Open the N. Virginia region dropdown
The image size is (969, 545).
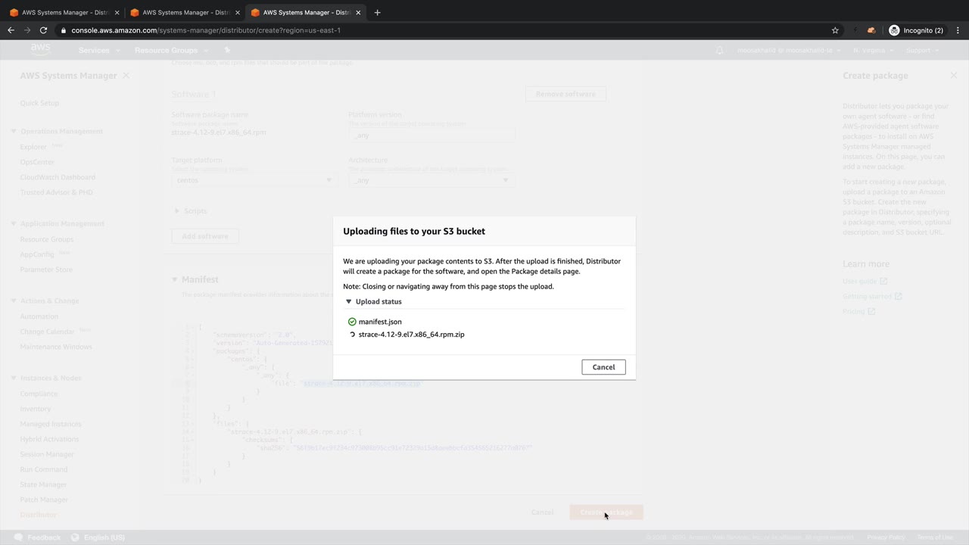873,50
